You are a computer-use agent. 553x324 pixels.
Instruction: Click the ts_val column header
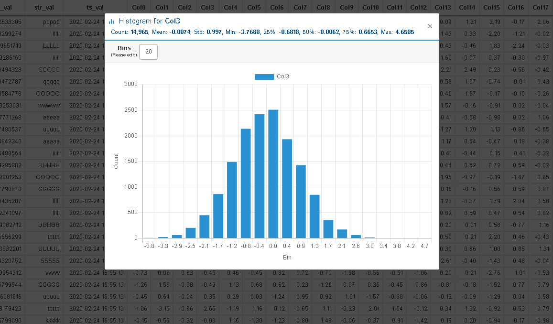coord(95,7)
